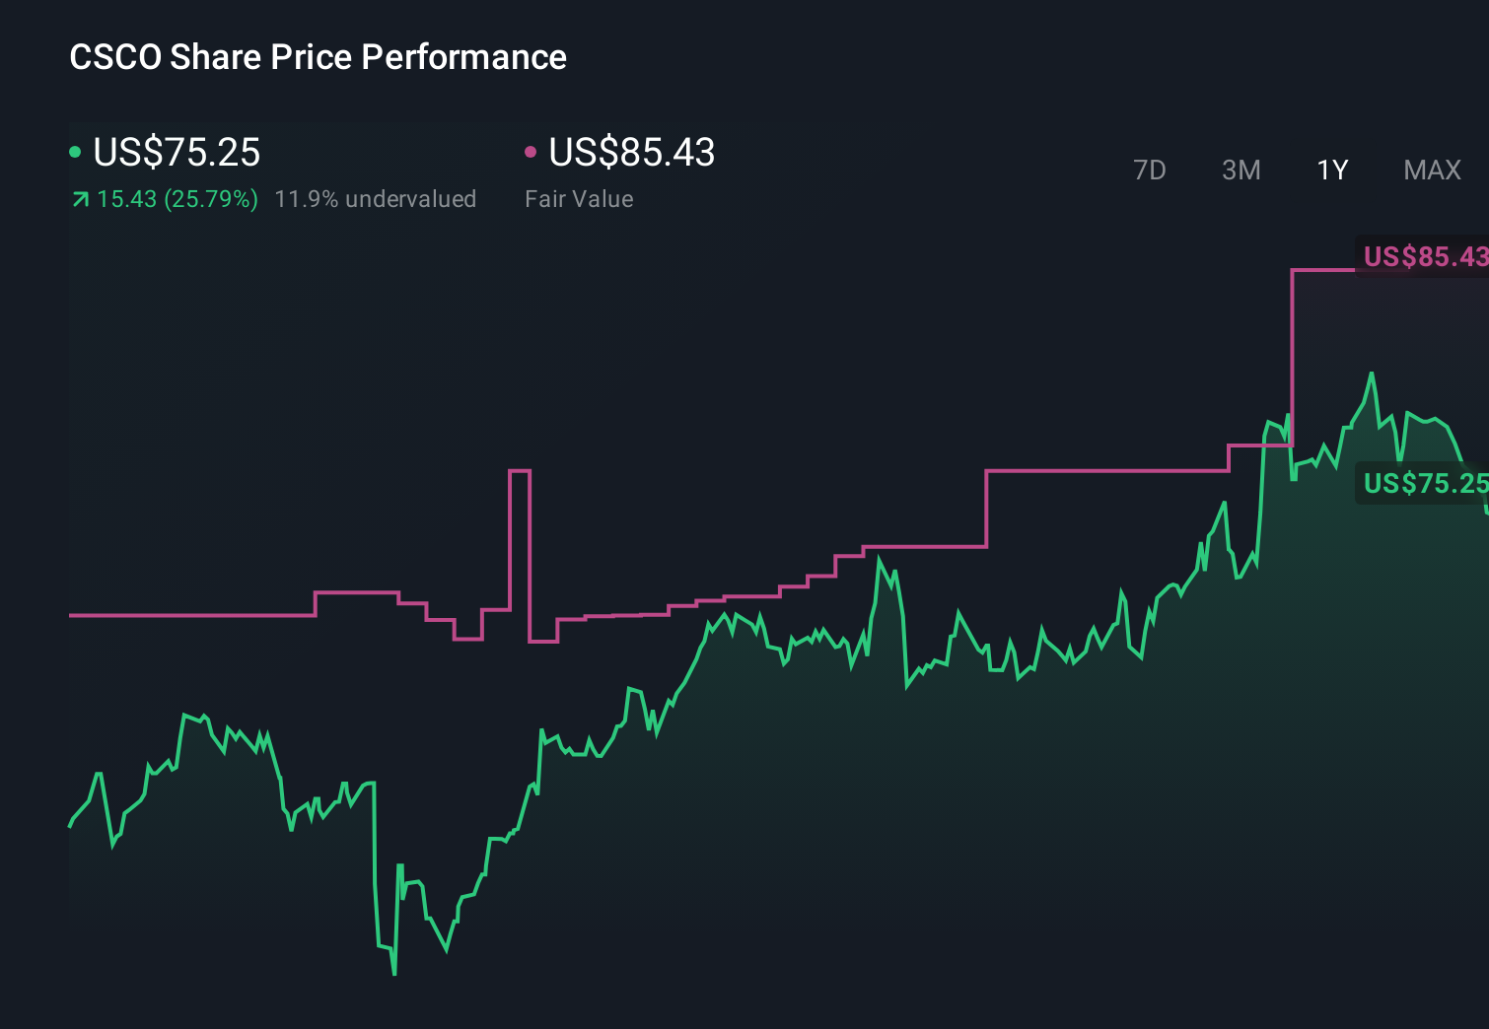The image size is (1489, 1029).
Task: Click the Fair Value caption text
Action: pyautogui.click(x=580, y=198)
